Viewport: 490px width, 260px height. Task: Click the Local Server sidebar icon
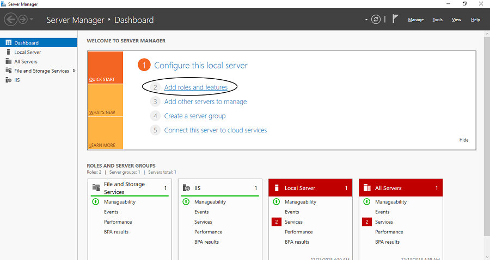tap(8, 52)
